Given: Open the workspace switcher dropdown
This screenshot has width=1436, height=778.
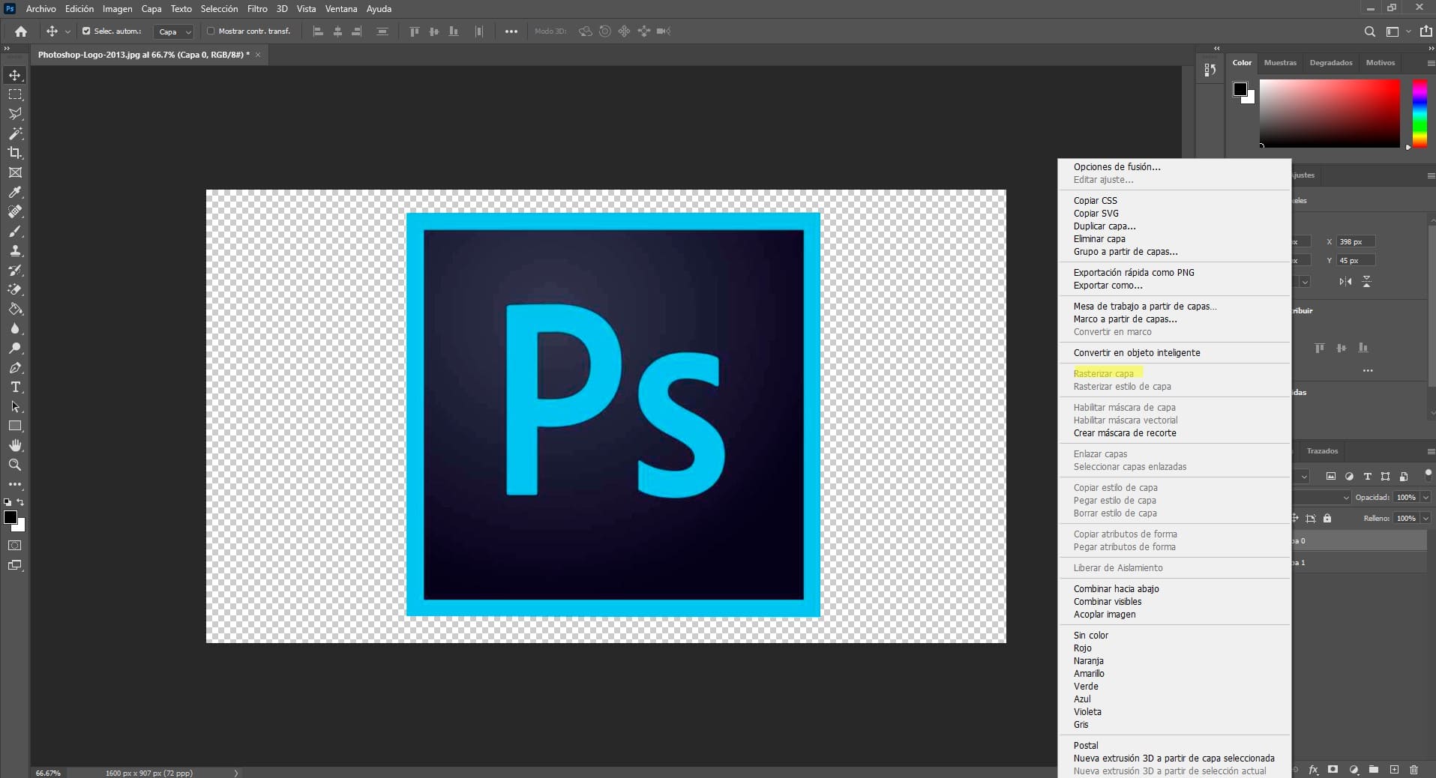Looking at the screenshot, I should [x=1396, y=31].
